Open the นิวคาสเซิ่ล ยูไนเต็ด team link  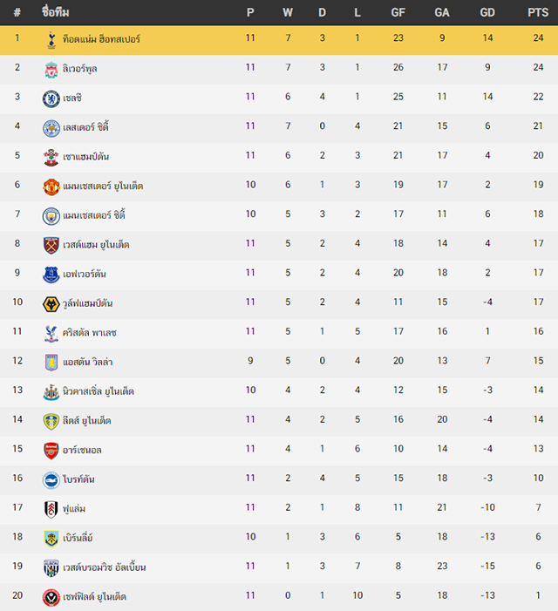pyautogui.click(x=99, y=391)
